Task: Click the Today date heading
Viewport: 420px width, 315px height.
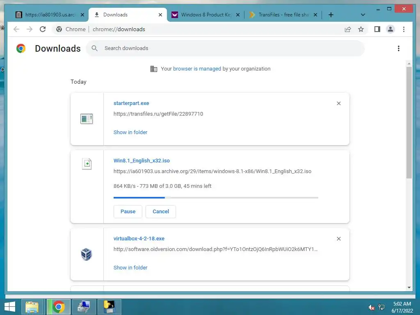Action: (x=78, y=82)
